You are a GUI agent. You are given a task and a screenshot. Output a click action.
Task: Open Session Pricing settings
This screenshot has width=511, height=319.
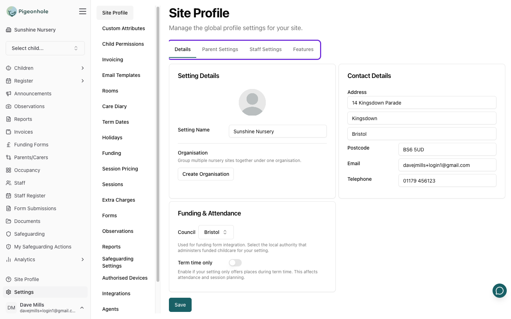pos(120,169)
